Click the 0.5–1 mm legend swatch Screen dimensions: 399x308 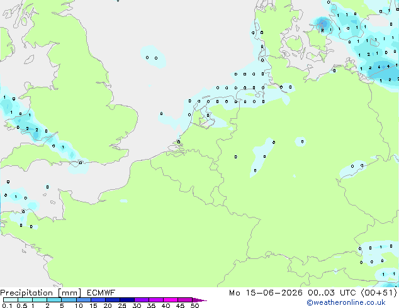(25, 300)
